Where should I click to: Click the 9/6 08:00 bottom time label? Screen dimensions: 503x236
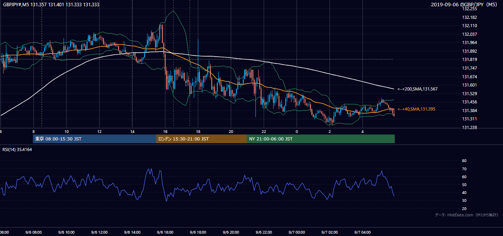tap(33, 232)
